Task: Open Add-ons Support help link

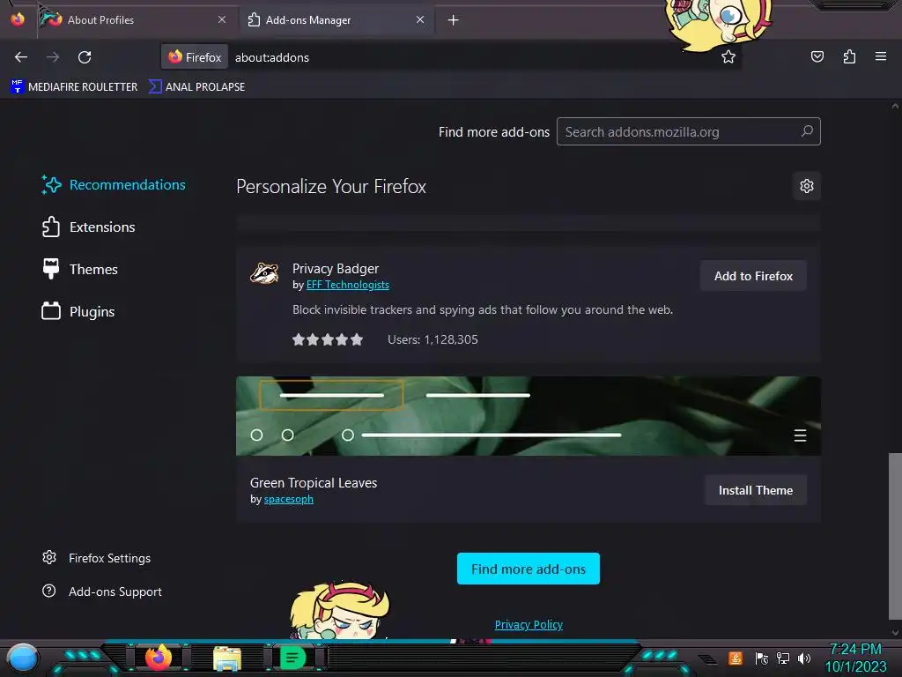Action: click(102, 591)
